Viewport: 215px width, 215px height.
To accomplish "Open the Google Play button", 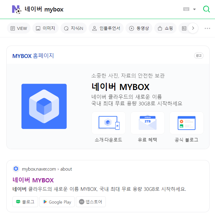I will [57, 202].
